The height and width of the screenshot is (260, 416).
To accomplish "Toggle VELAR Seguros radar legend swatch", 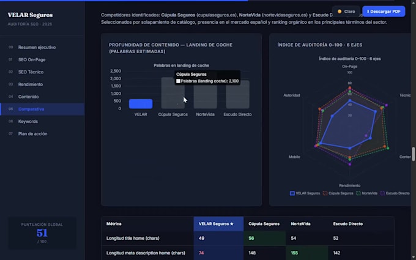I will click(292, 193).
